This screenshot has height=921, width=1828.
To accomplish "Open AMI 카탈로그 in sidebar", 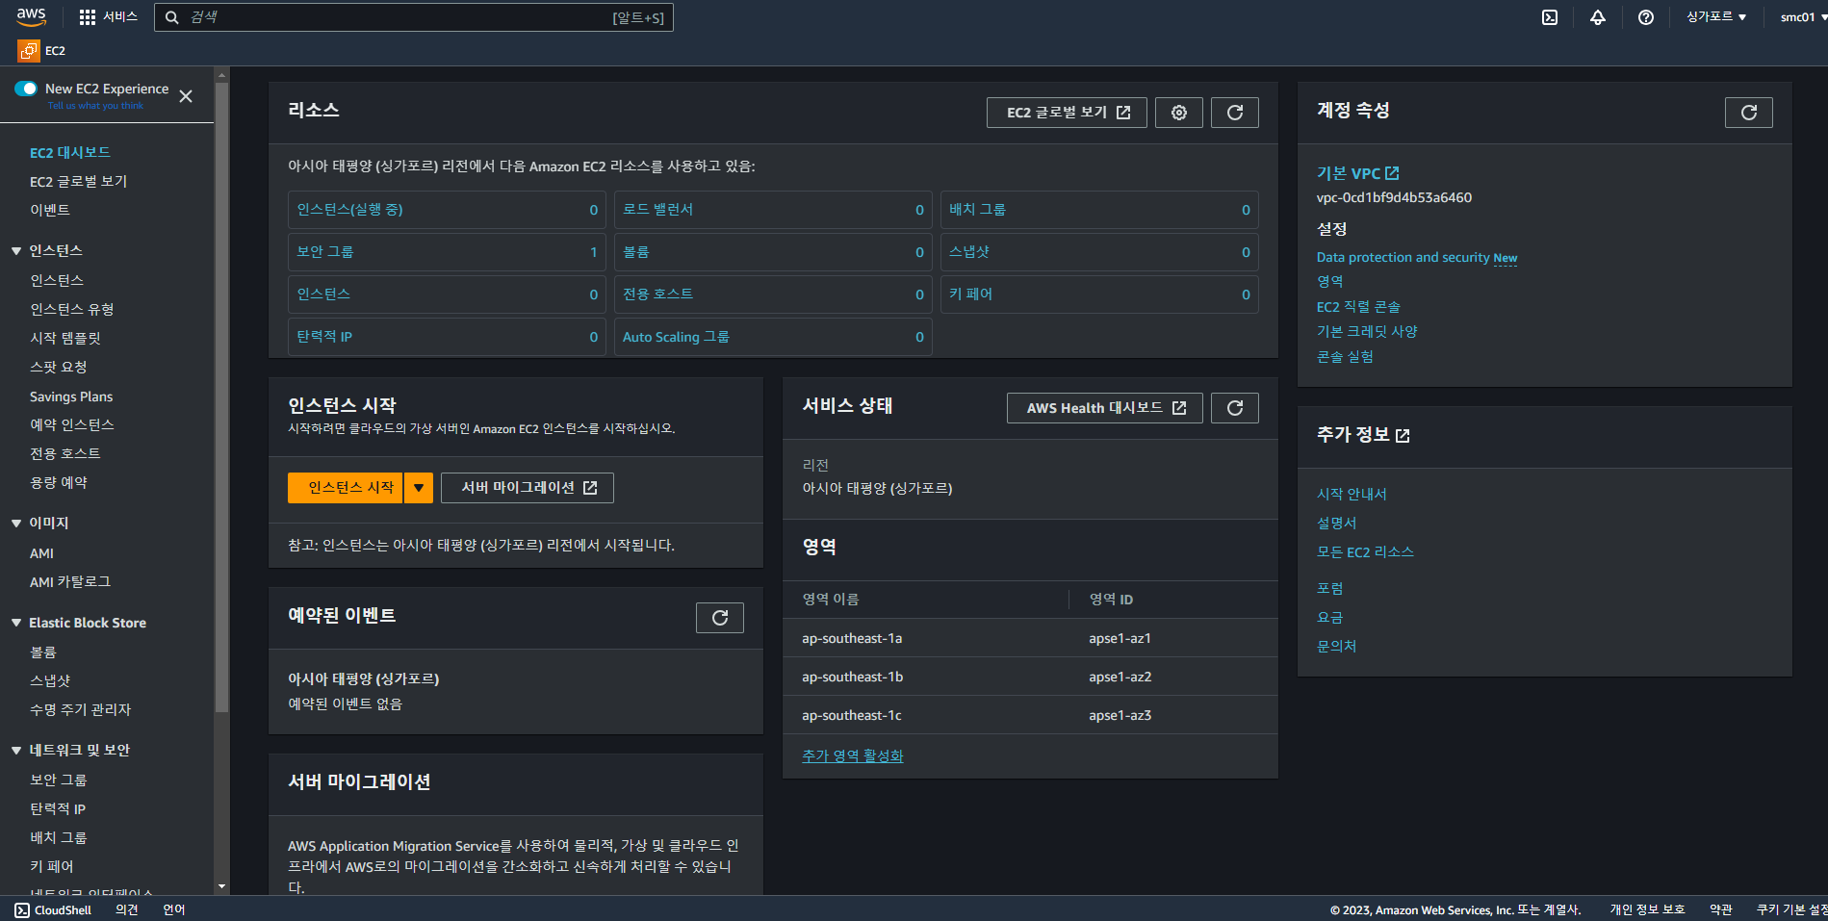I will (70, 581).
